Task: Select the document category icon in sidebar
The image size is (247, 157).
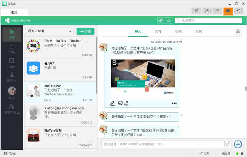Action: pos(12,46)
